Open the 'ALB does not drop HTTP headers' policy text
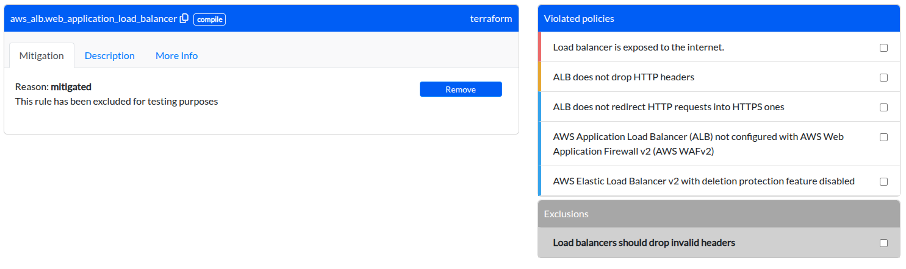 pyautogui.click(x=623, y=77)
